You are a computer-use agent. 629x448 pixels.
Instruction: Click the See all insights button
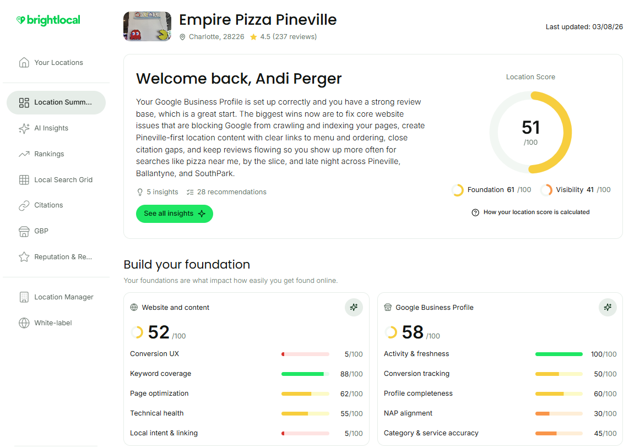[x=175, y=214]
